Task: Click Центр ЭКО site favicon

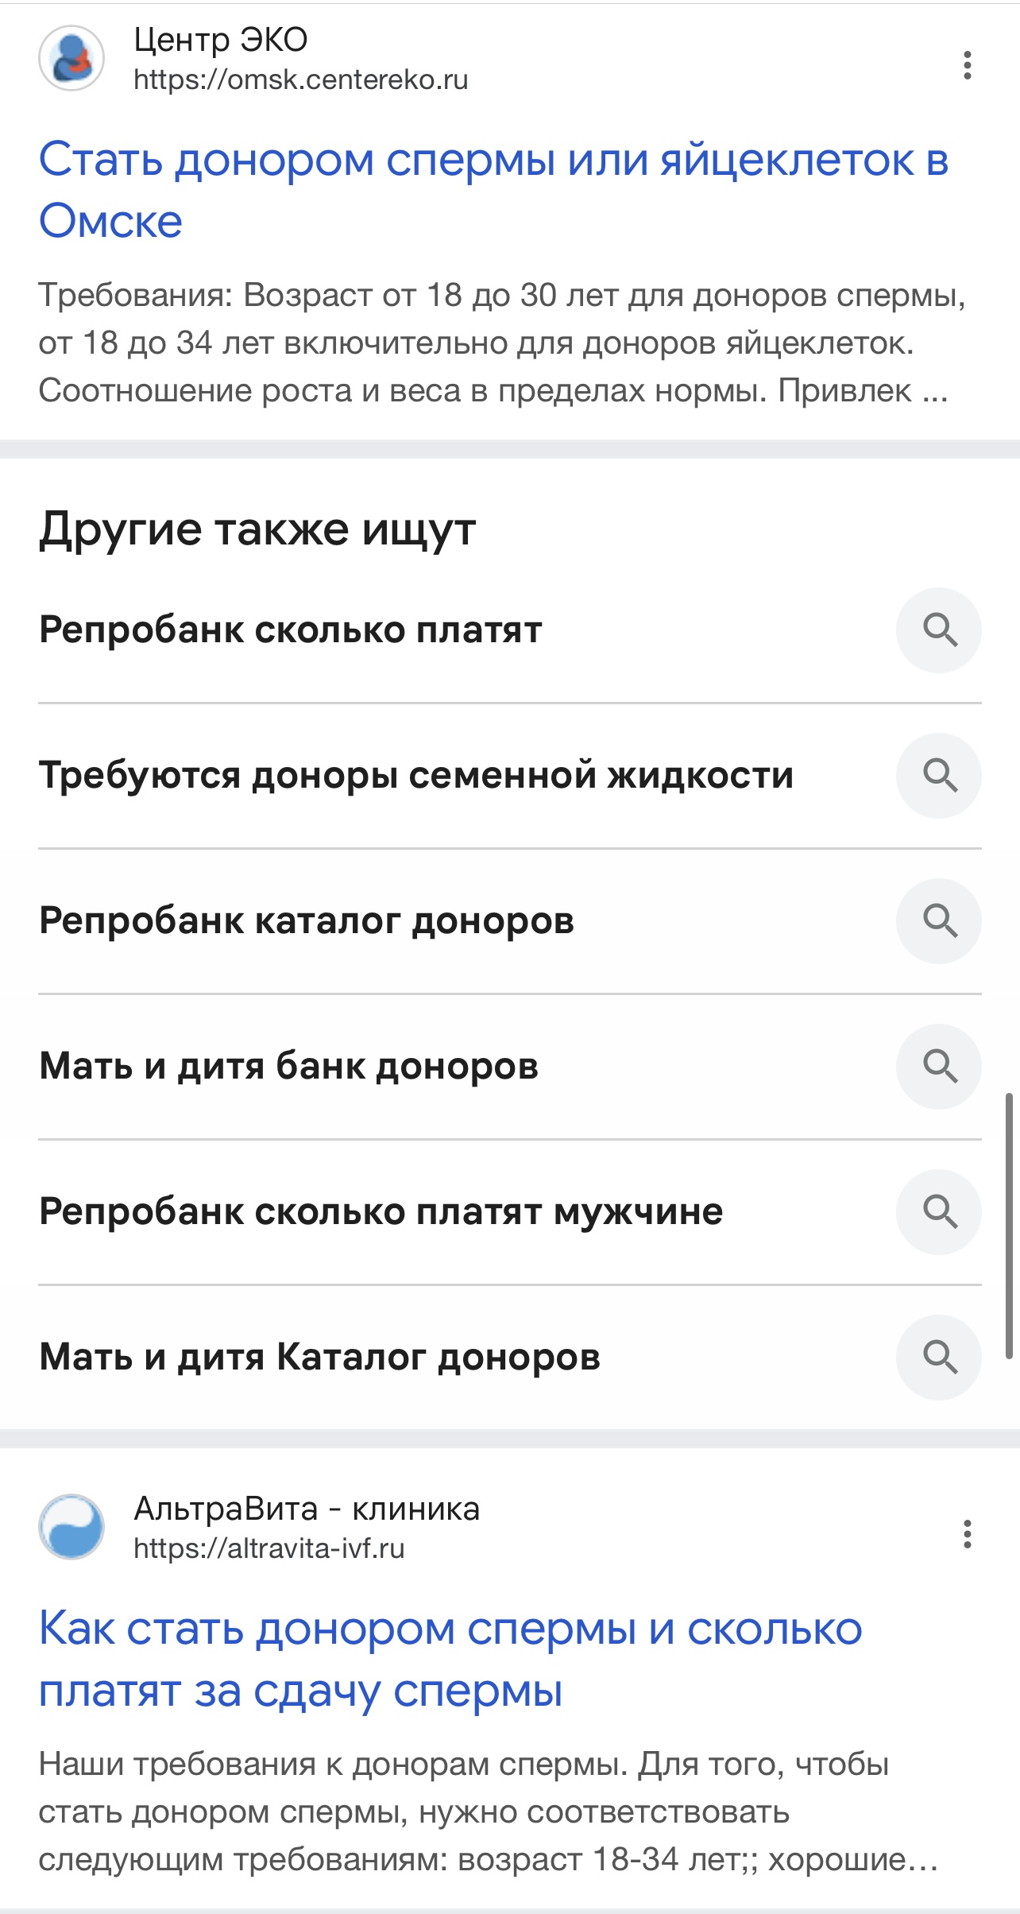Action: 71,58
